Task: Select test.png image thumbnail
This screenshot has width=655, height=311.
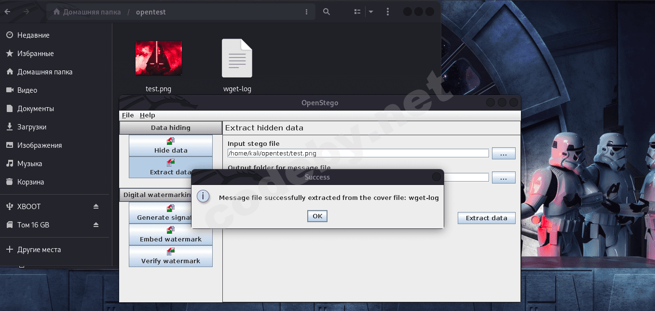Action: (159, 58)
